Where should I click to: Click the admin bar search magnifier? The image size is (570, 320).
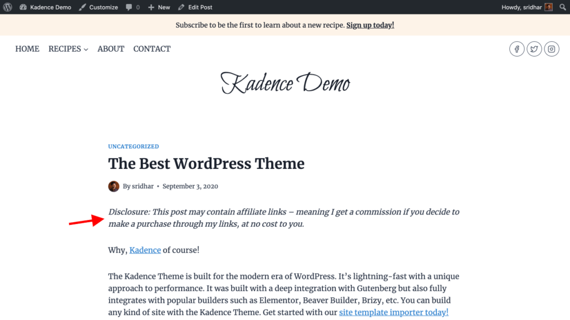click(562, 7)
